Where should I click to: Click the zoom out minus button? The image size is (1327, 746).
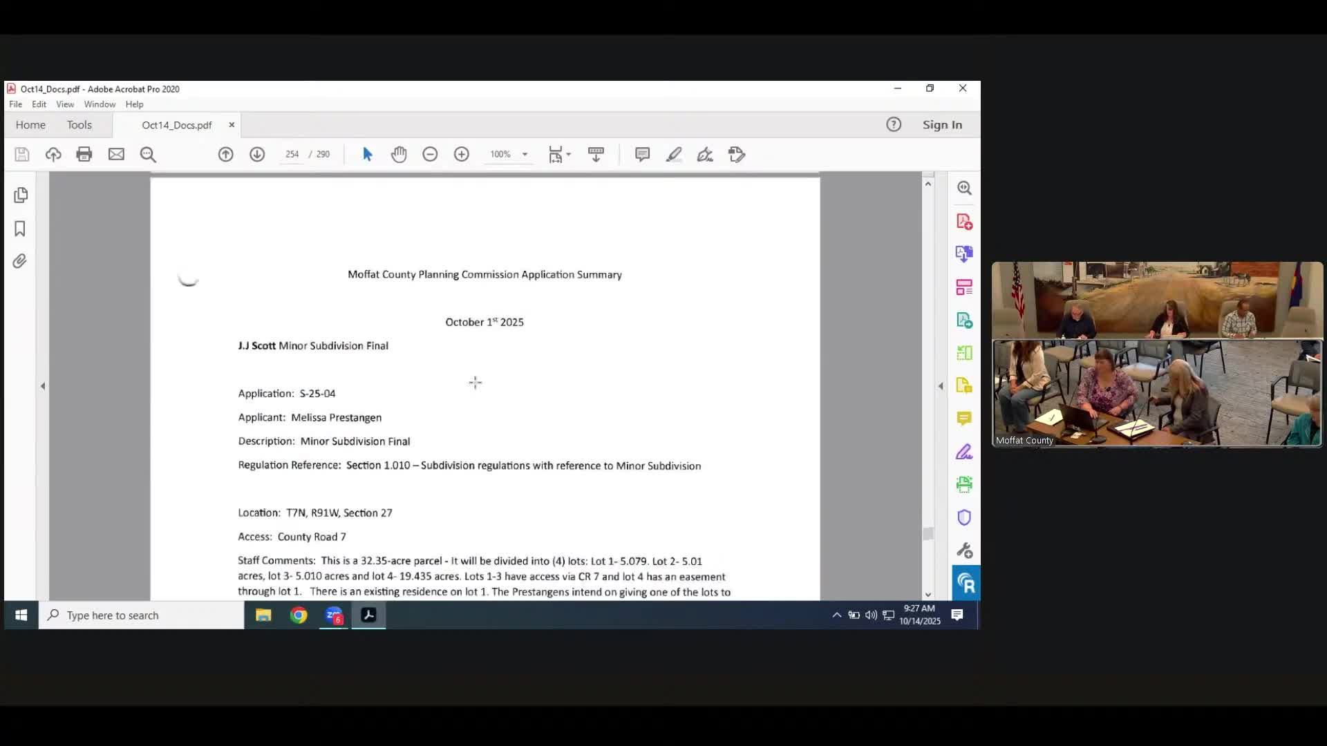pyautogui.click(x=430, y=154)
